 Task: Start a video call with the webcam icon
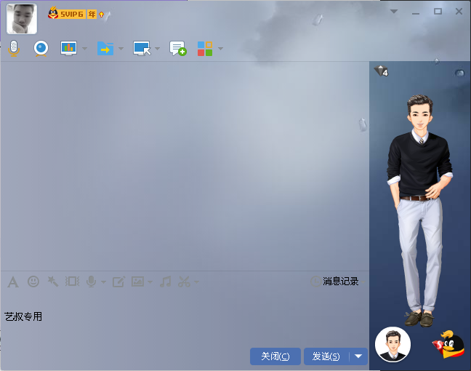click(41, 48)
